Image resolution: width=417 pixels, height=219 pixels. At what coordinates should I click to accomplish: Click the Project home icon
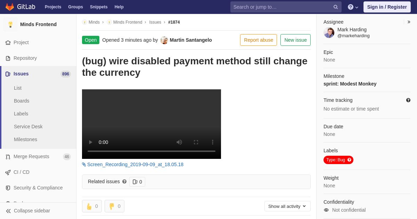(8, 42)
